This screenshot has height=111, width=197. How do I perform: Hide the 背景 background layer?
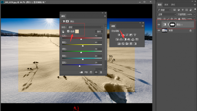[x=159, y=30]
